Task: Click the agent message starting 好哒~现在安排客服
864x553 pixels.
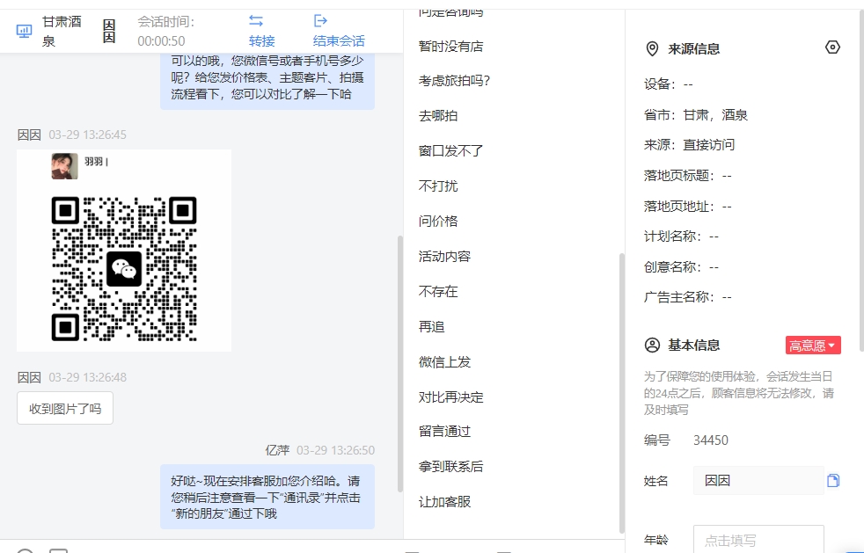Action: tap(267, 497)
